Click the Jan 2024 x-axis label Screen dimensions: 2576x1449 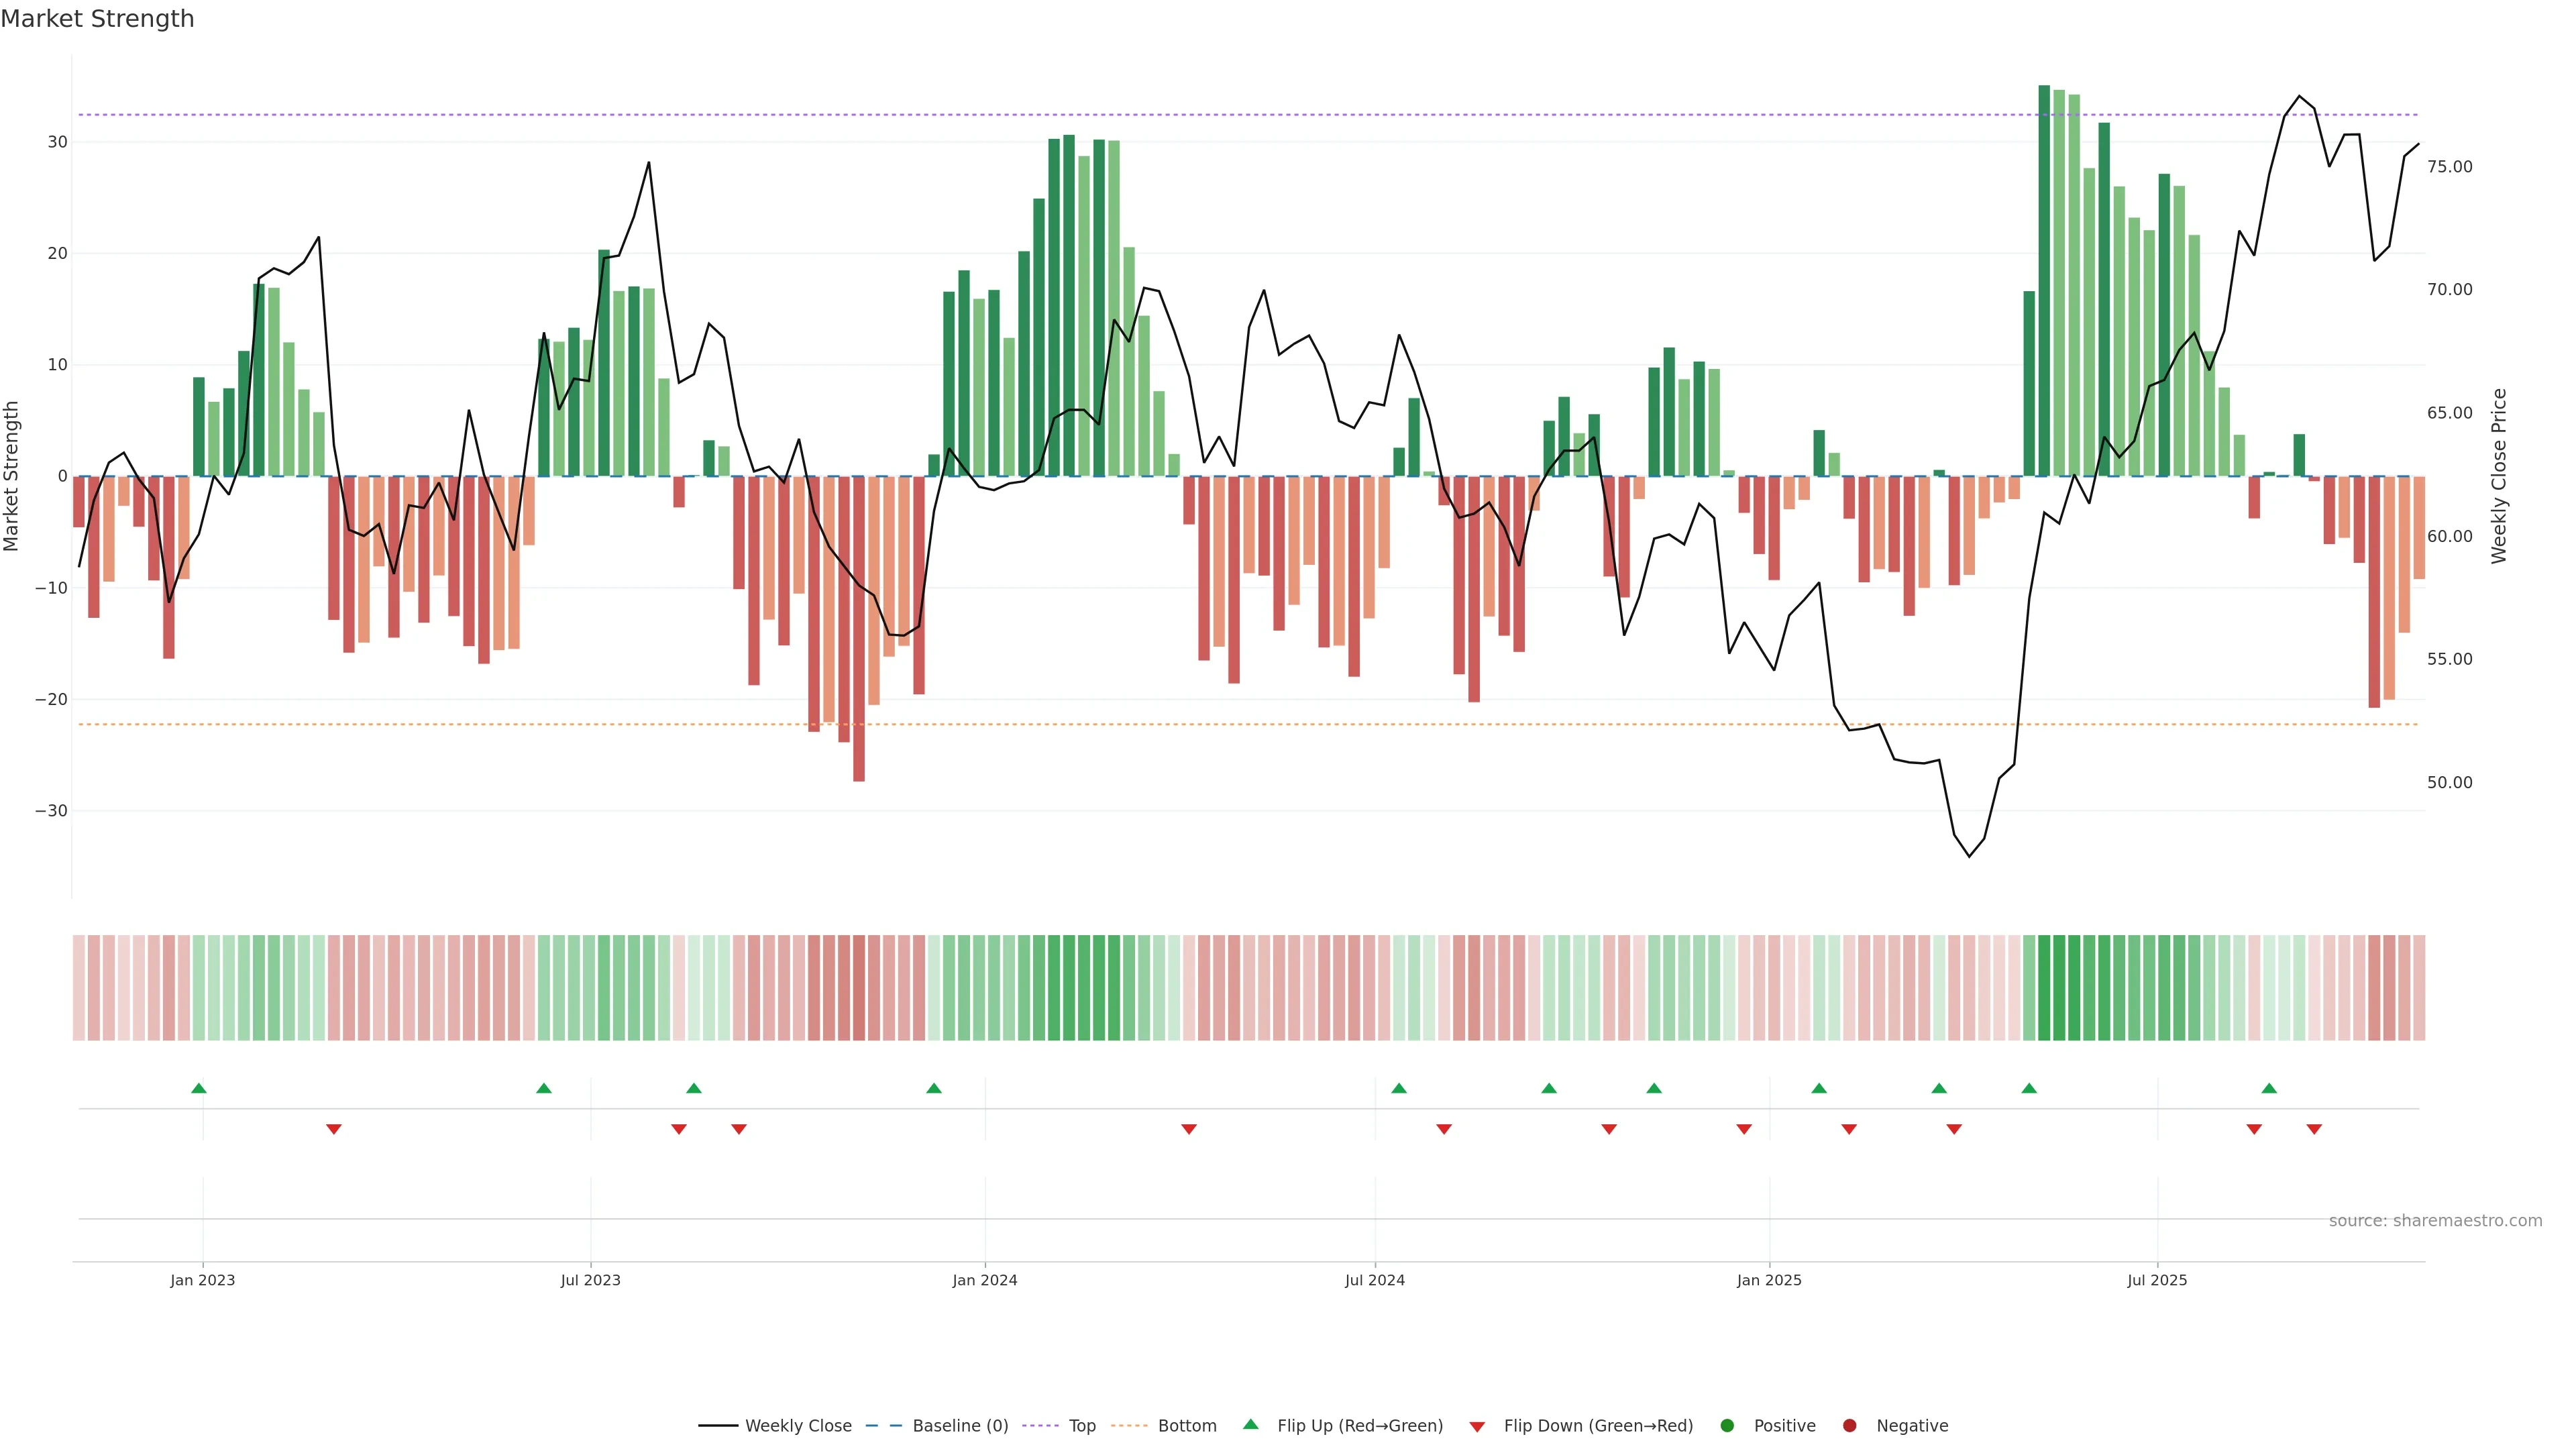pos(984,1280)
